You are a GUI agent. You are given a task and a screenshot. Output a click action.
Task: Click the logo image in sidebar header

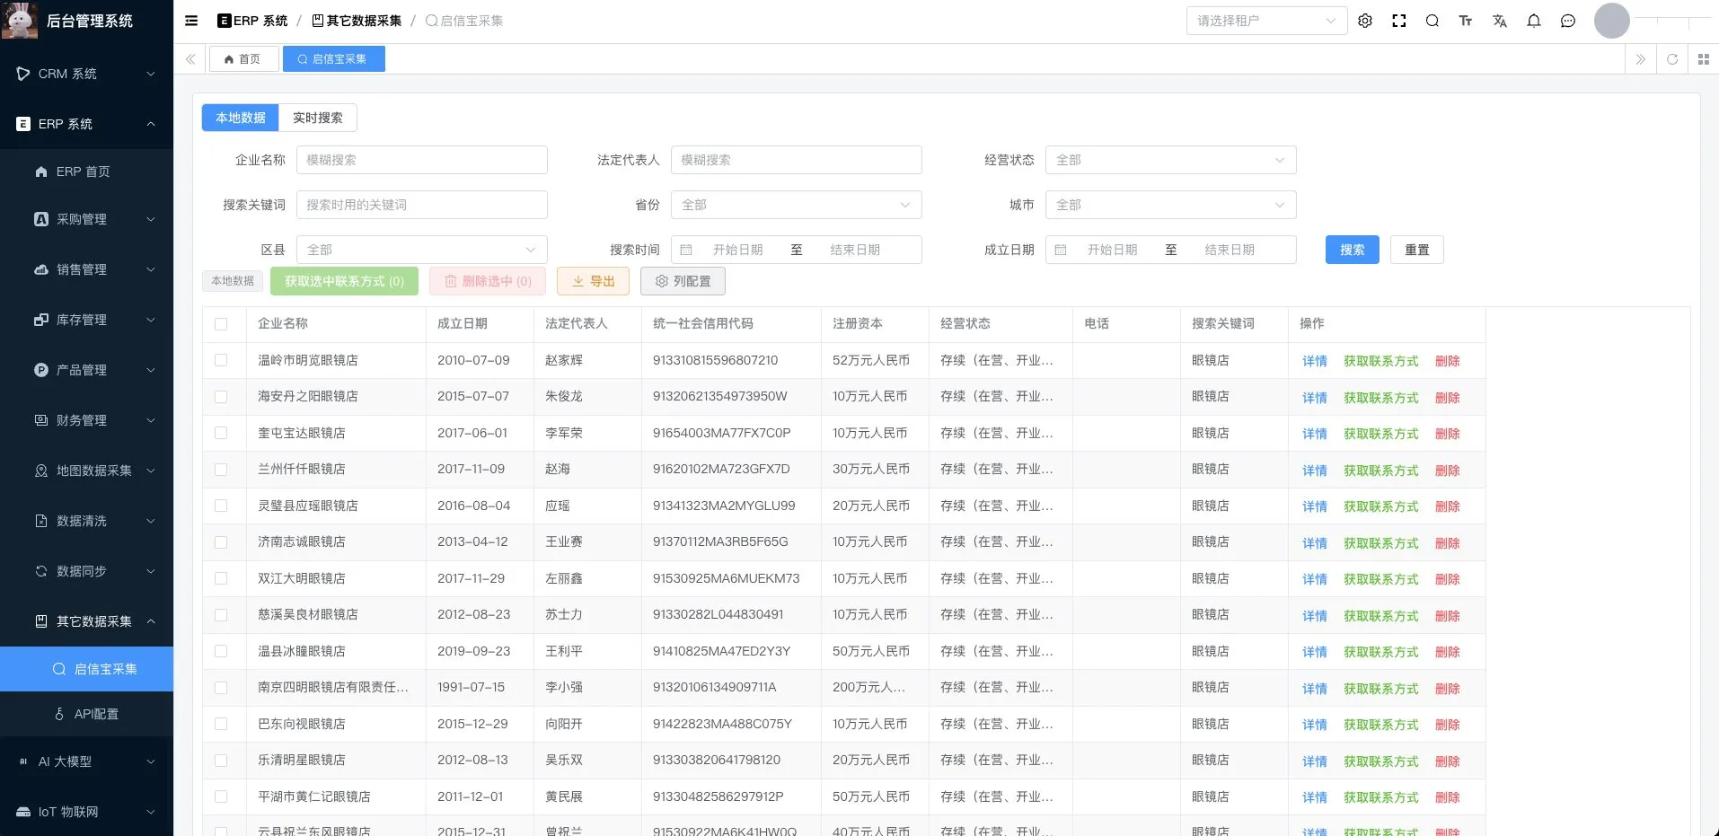(x=20, y=21)
